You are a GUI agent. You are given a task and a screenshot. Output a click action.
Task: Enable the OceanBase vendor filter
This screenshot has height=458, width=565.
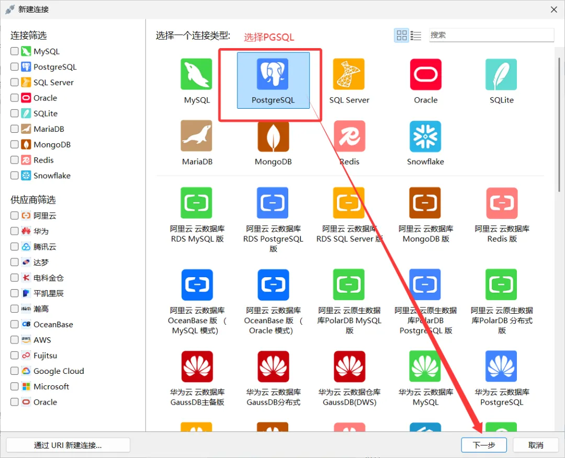[15, 324]
